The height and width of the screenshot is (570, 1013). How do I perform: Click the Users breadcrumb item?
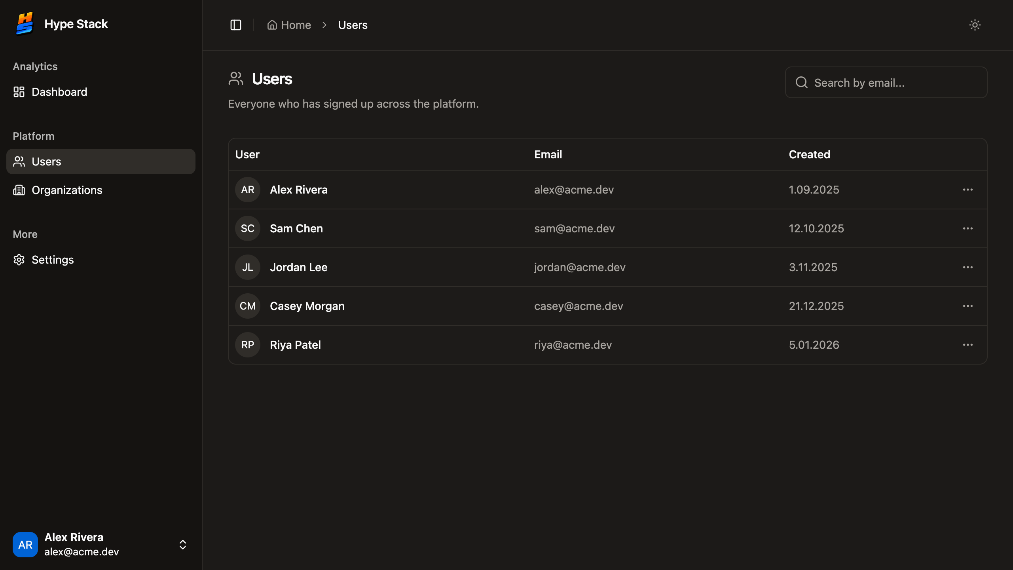[353, 25]
